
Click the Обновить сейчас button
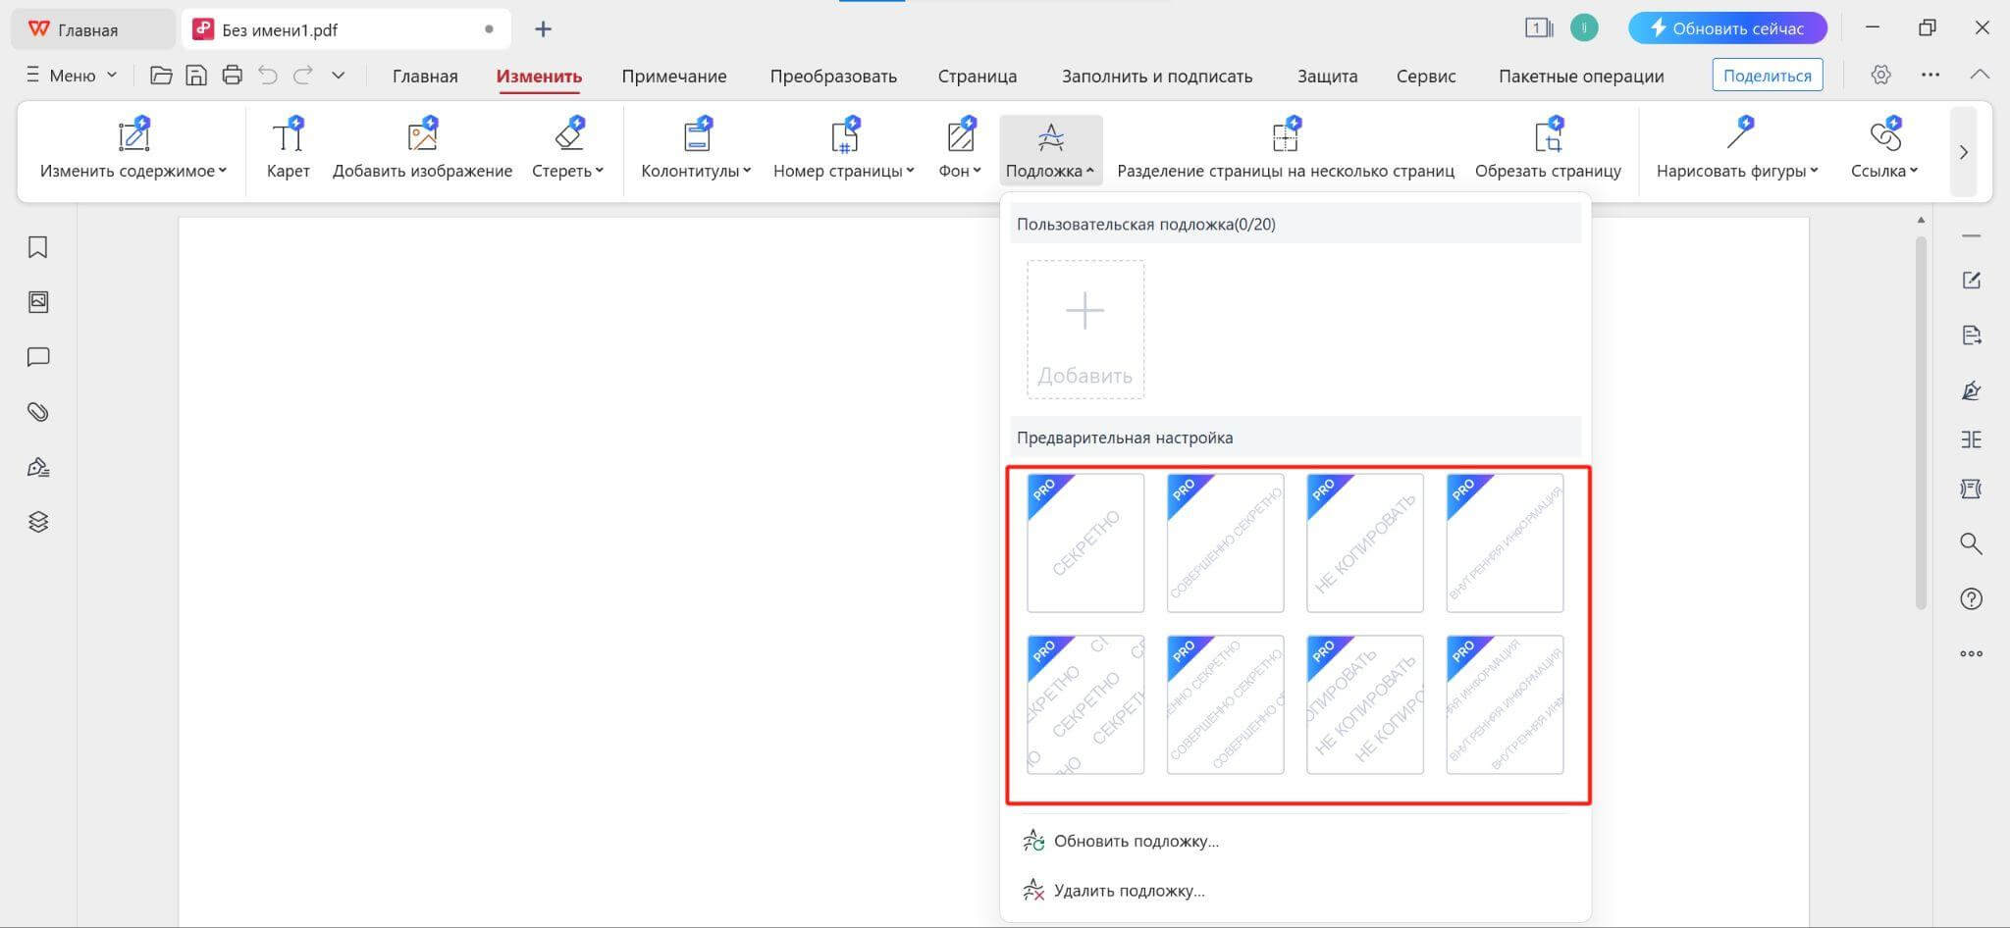1727,27
